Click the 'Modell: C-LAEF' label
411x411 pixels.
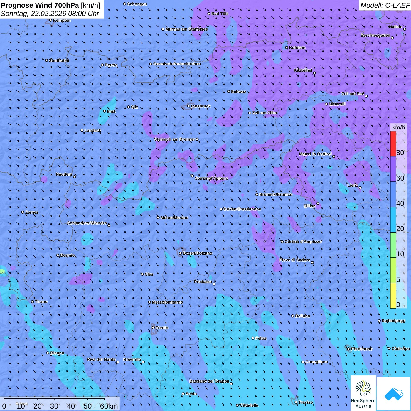(x=385, y=5)
